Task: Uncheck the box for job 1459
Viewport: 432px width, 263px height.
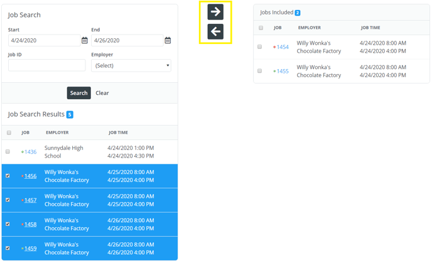Action: tap(8, 249)
